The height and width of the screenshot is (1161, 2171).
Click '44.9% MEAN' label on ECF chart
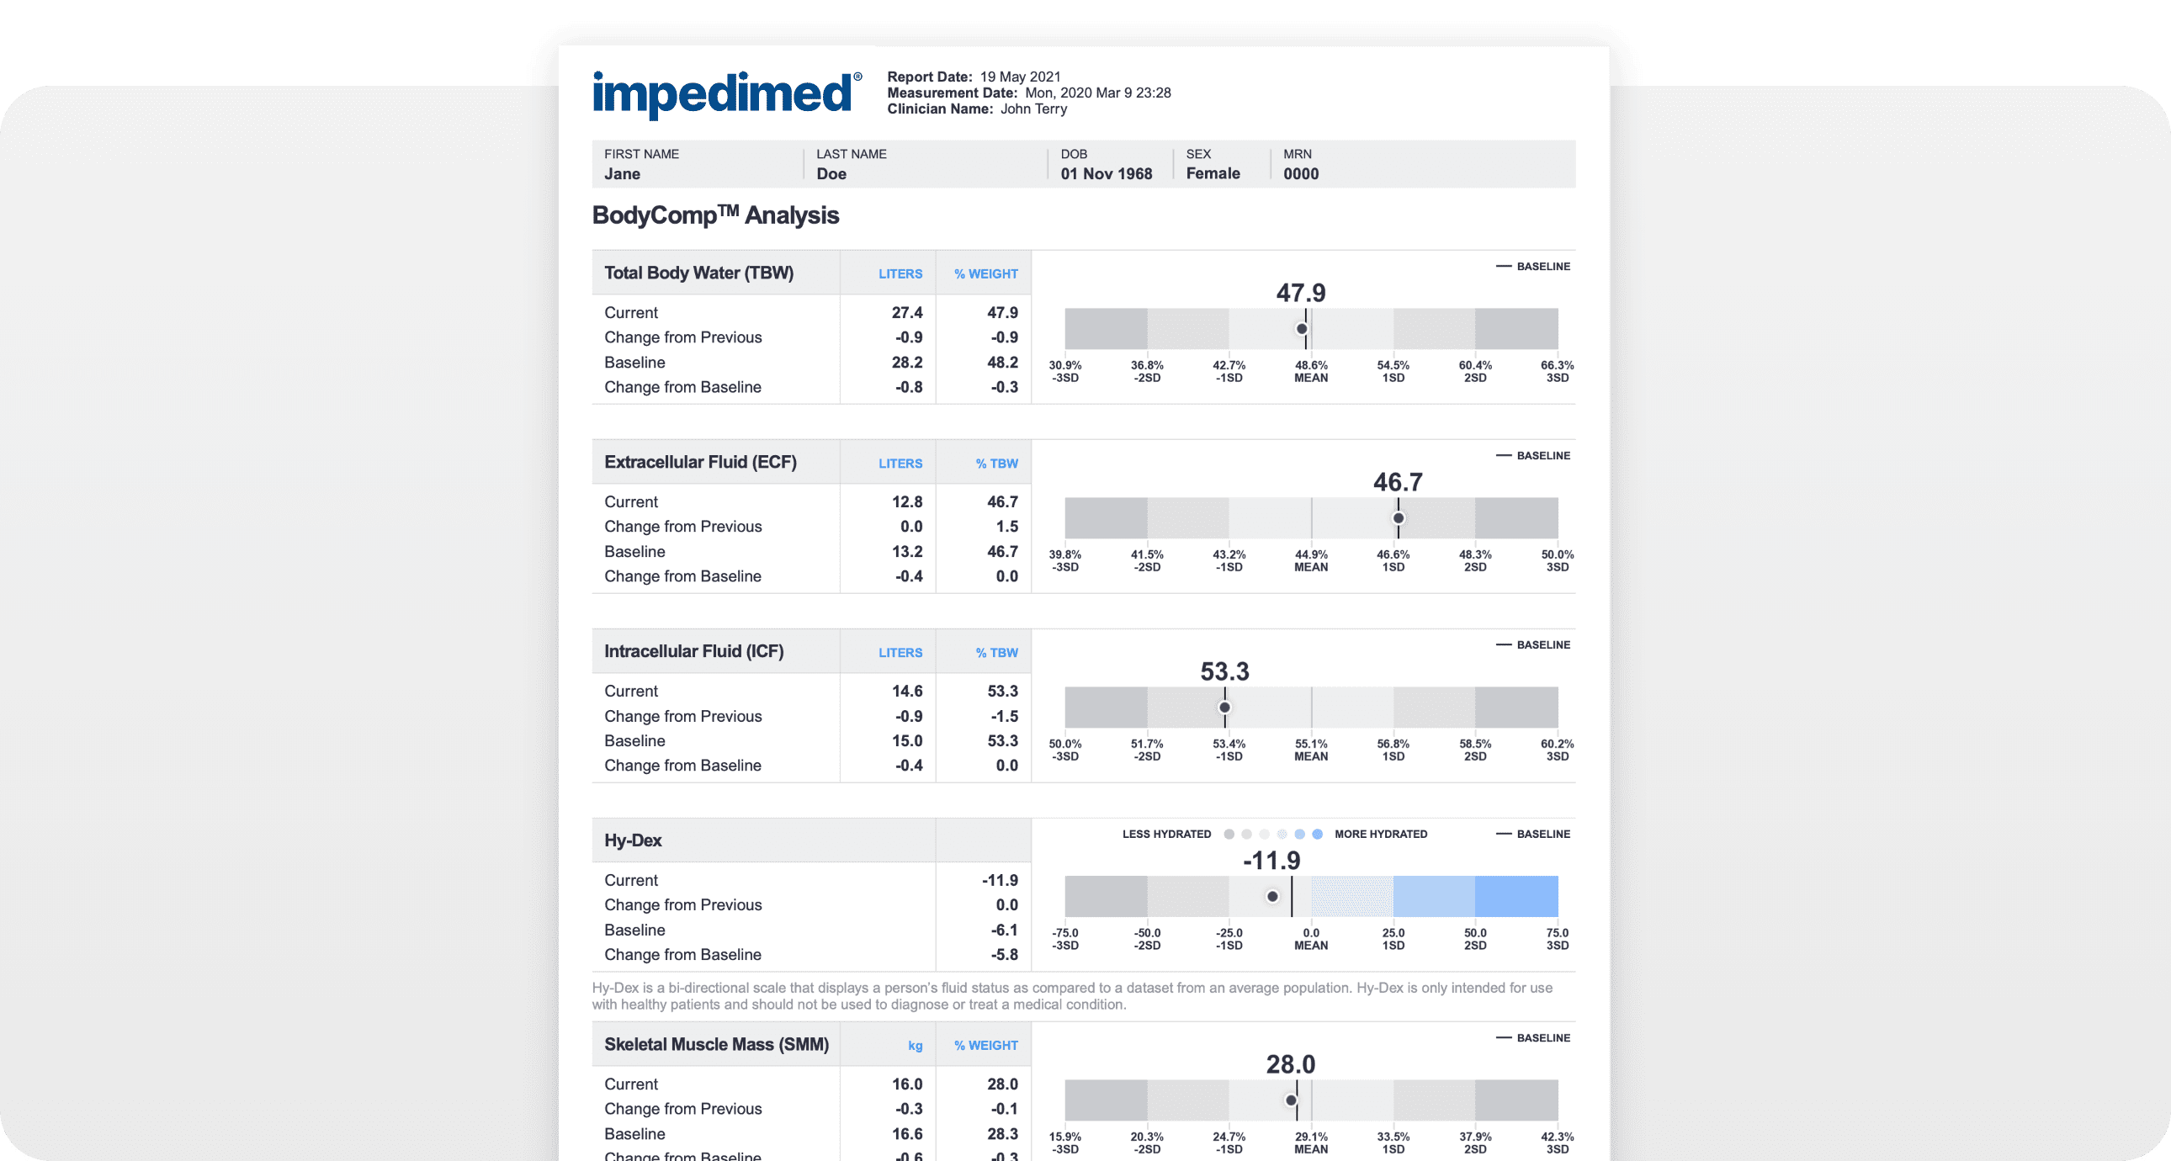(1310, 561)
